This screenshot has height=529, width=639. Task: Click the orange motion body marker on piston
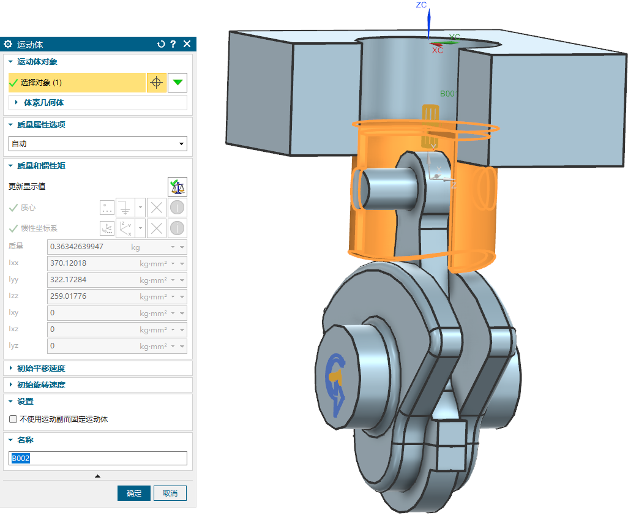[x=430, y=126]
